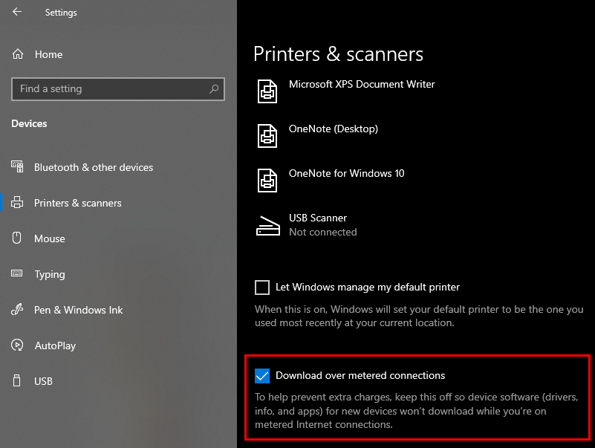The image size is (595, 448).
Task: Open Home via the house icon
Action: point(18,54)
